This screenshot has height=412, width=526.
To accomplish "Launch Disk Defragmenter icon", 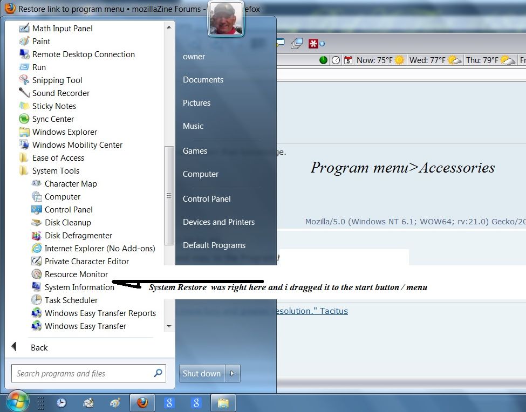I will pyautogui.click(x=37, y=235).
